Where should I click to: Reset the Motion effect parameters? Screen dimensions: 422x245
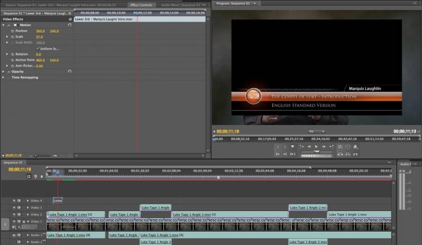pos(70,25)
